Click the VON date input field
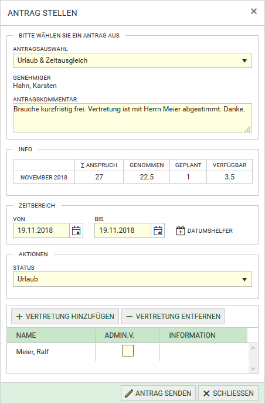 click(41, 230)
